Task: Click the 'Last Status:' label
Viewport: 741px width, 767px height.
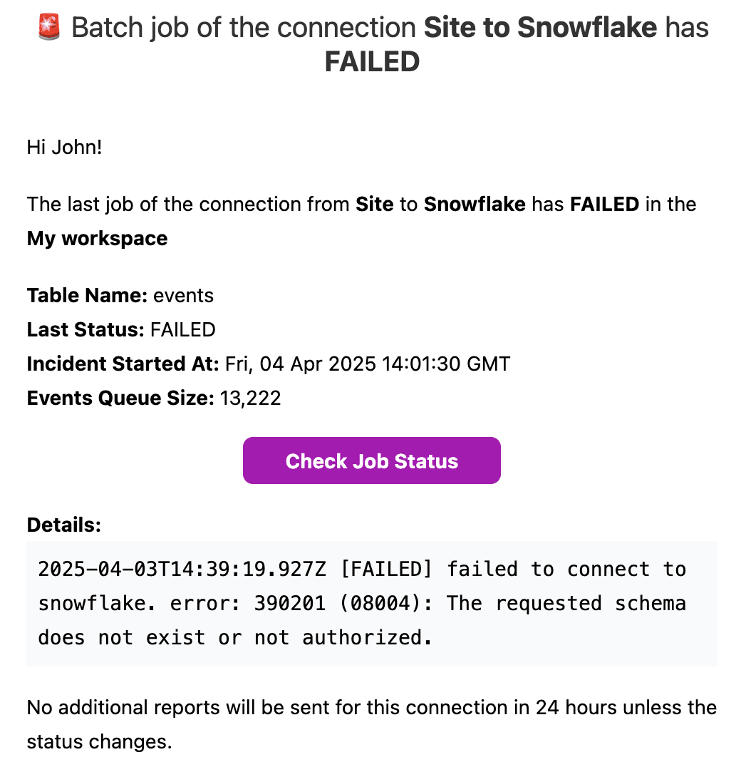Action: (x=85, y=330)
